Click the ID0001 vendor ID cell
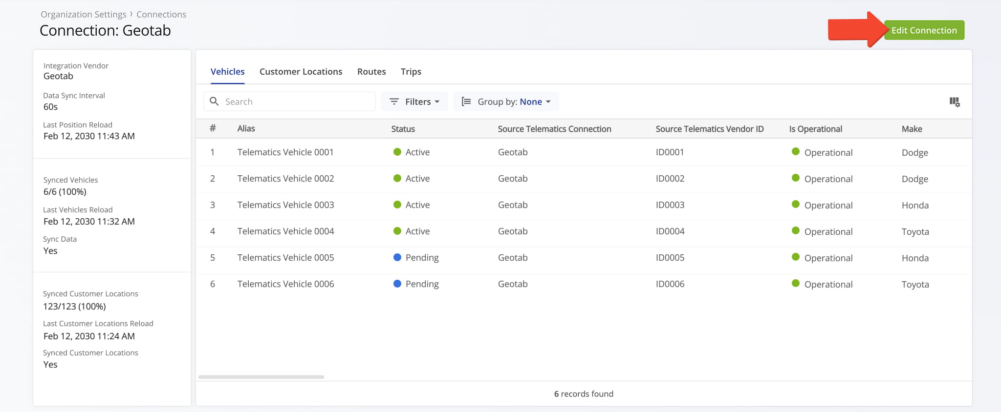This screenshot has width=1001, height=412. (670, 152)
